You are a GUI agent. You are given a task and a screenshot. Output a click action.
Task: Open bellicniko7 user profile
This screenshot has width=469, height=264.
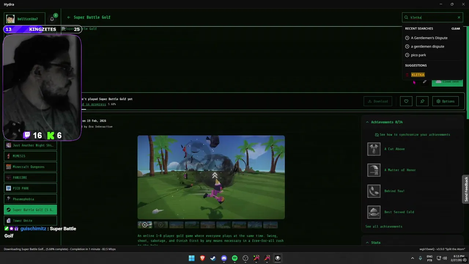pyautogui.click(x=25, y=19)
